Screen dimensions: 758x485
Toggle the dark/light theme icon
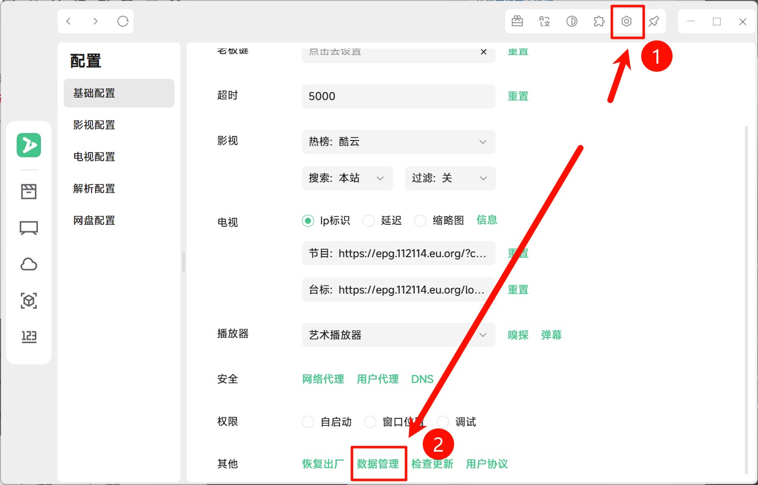pyautogui.click(x=571, y=21)
